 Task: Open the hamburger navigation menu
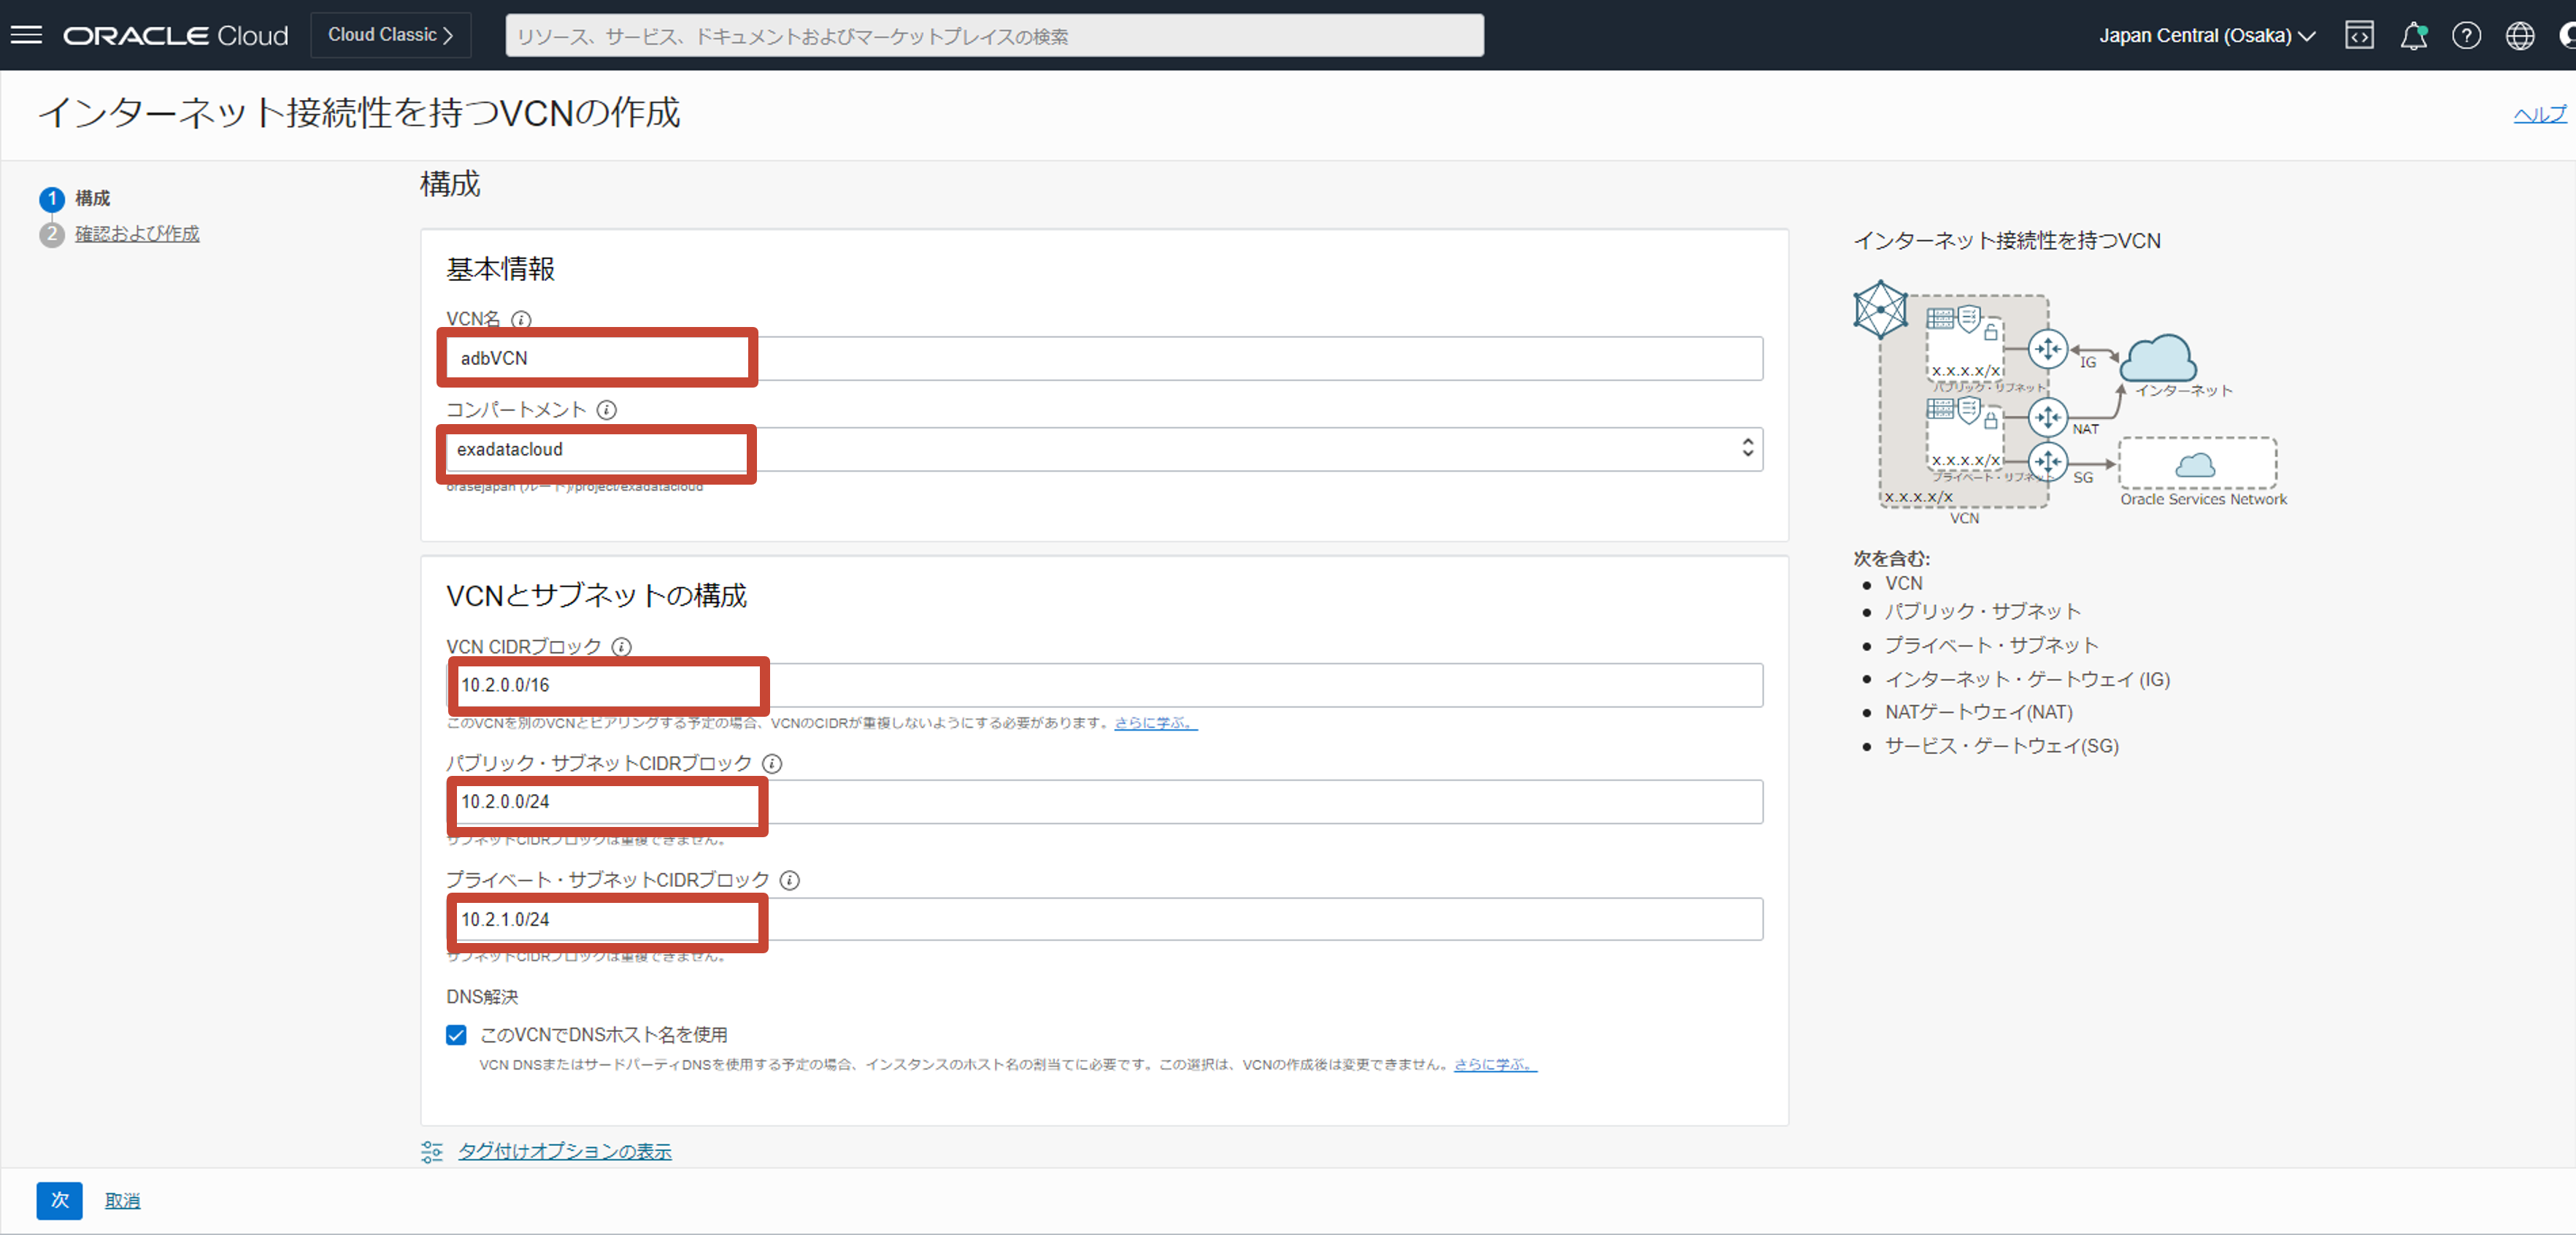coord(26,35)
